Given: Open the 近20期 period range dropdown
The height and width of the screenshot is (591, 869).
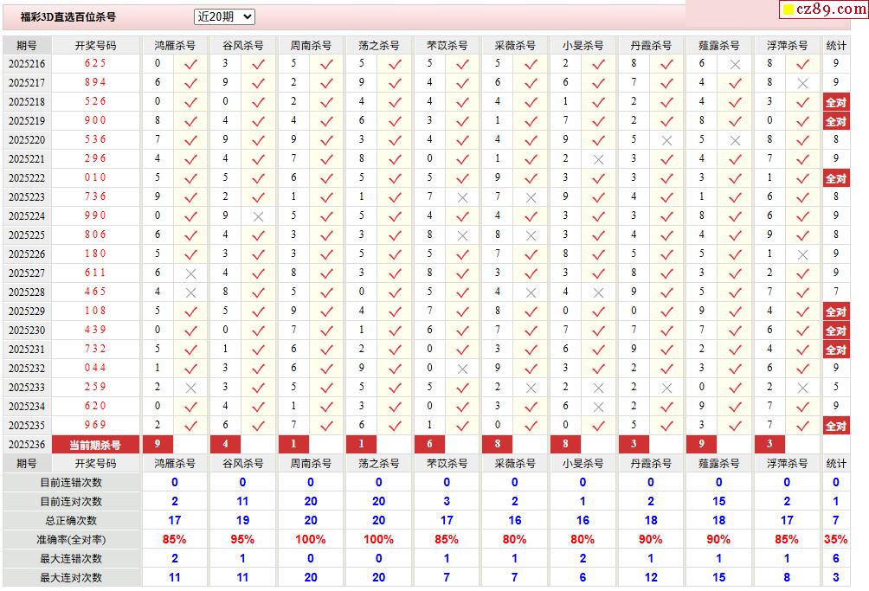Looking at the screenshot, I should 224,16.
